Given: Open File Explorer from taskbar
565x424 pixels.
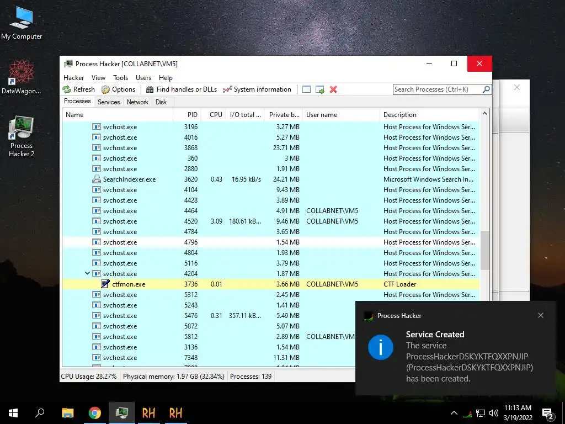Looking at the screenshot, I should click(x=67, y=413).
